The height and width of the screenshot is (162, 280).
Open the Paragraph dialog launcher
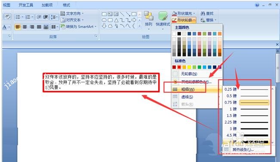coord(96,36)
